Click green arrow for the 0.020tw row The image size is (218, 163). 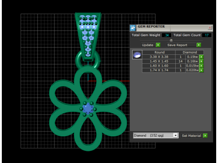(x=201, y=70)
